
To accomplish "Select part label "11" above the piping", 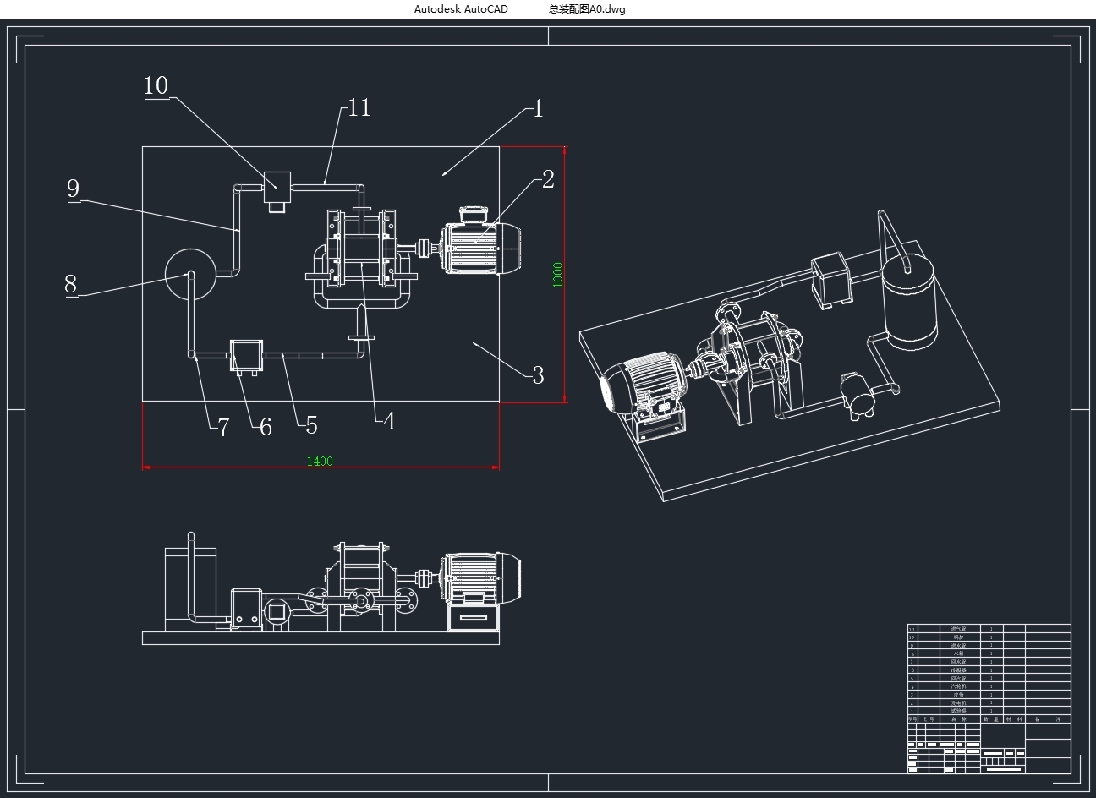I will pos(359,108).
